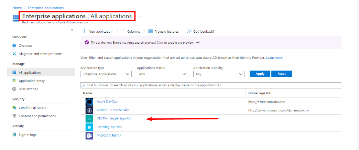Focus the application search field

[x=210, y=85]
